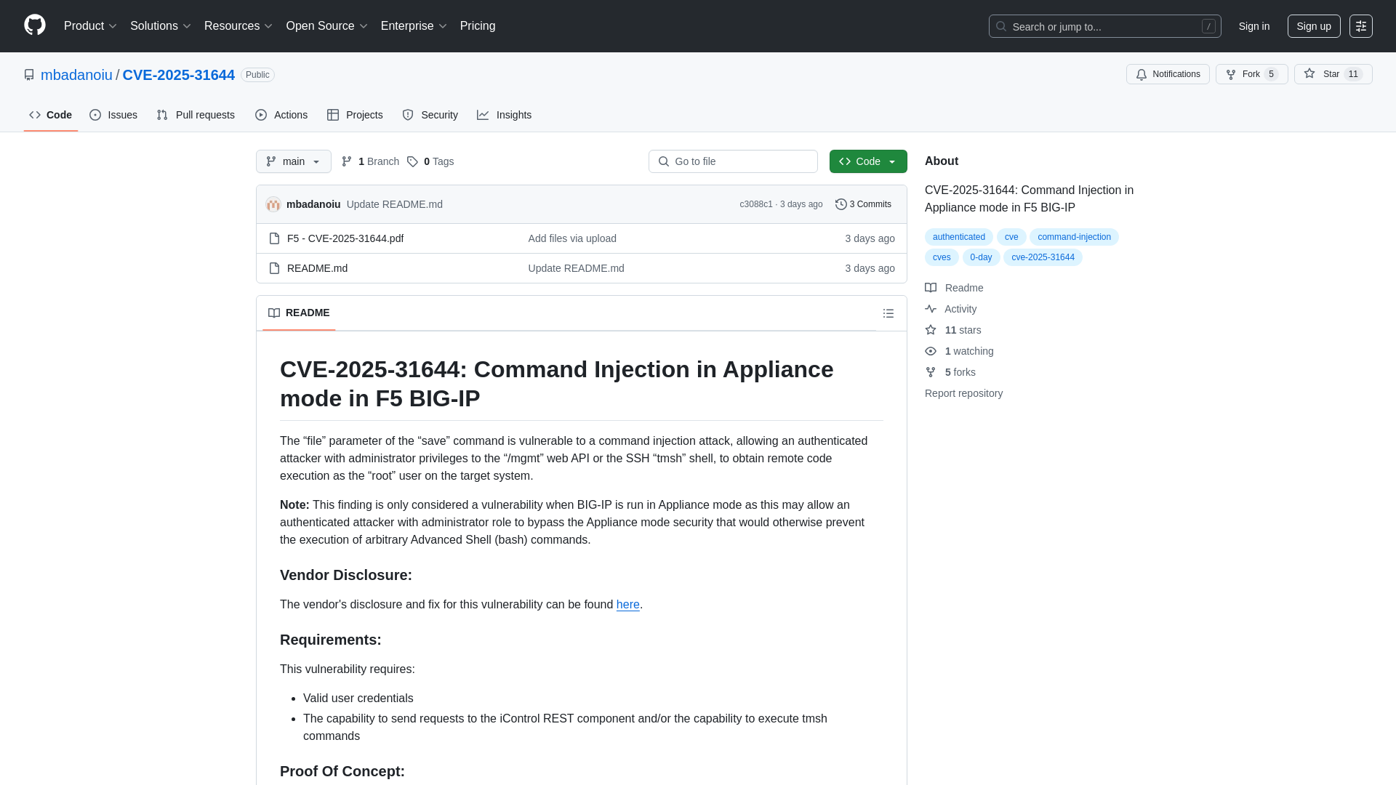The image size is (1396, 785).
Task: Switch to the Security tab
Action: [430, 115]
